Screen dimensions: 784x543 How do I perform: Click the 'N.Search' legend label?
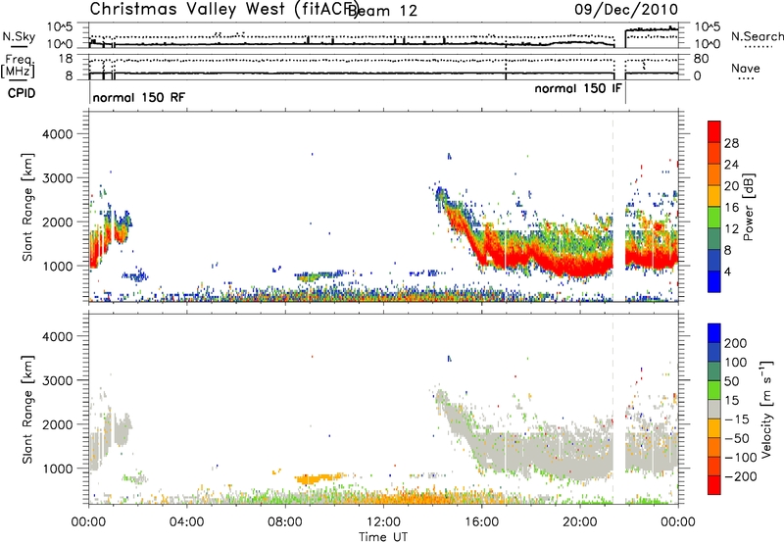(x=758, y=36)
